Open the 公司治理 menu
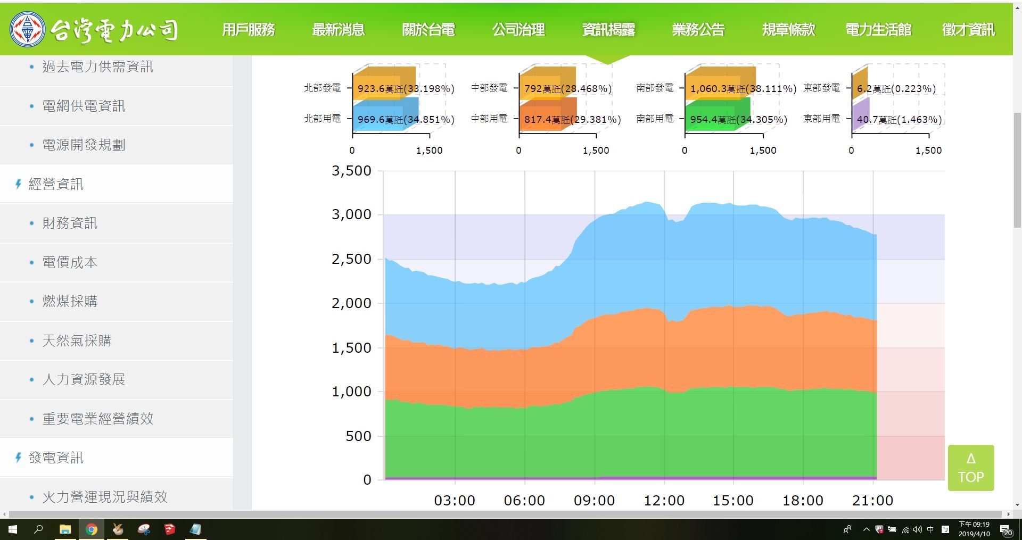This screenshot has width=1022, height=540. point(518,30)
